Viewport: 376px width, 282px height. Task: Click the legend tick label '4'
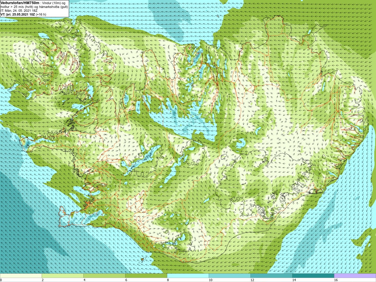click(84, 280)
